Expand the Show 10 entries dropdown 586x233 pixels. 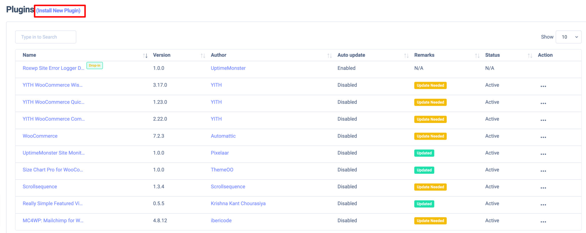(x=568, y=37)
